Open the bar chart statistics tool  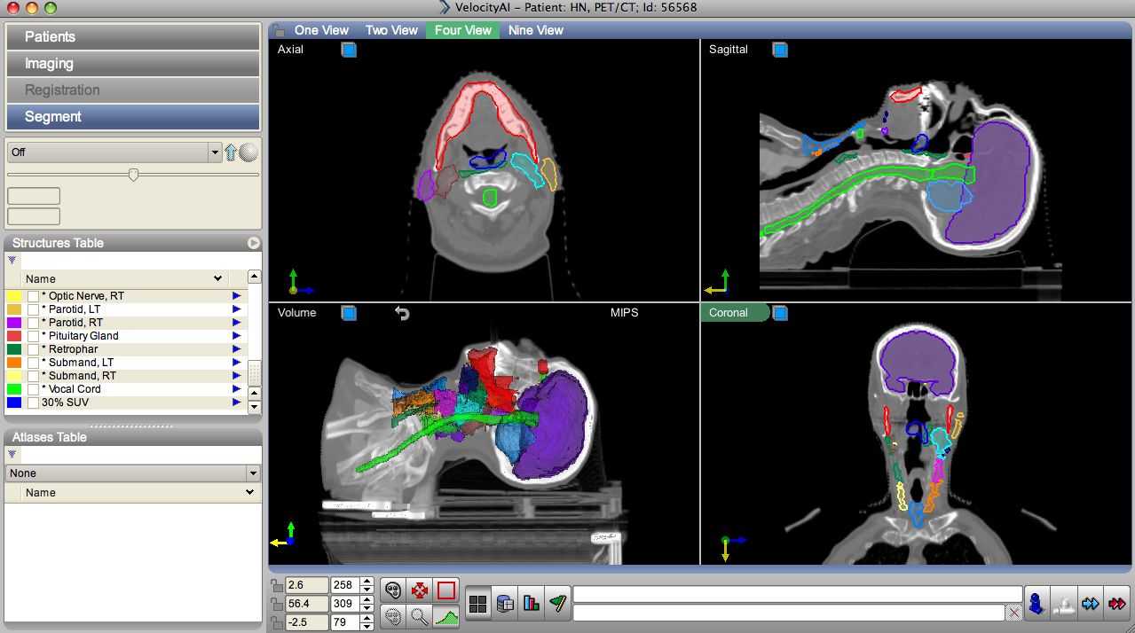tap(532, 604)
